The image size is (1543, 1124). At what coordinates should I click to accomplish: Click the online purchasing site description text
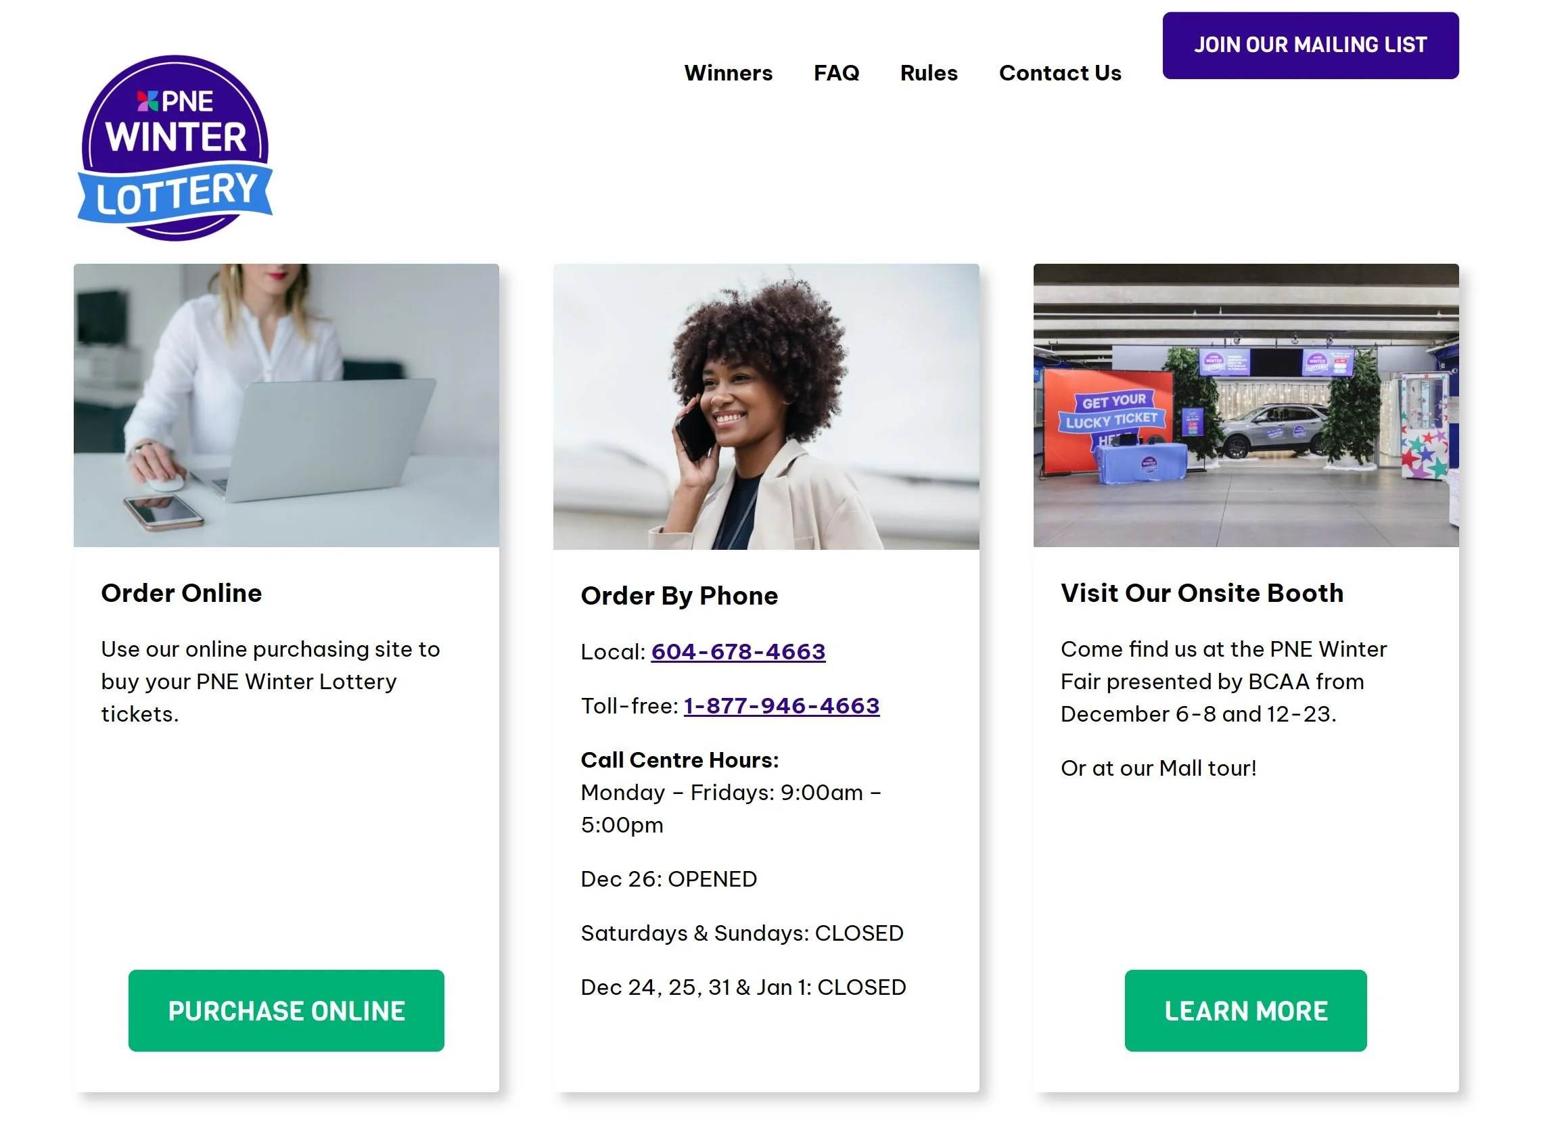click(x=271, y=682)
